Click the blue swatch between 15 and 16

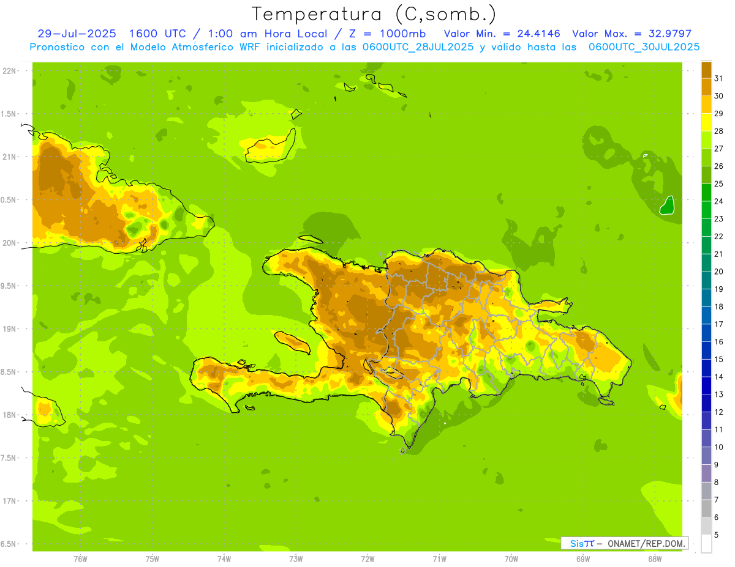[x=706, y=350]
